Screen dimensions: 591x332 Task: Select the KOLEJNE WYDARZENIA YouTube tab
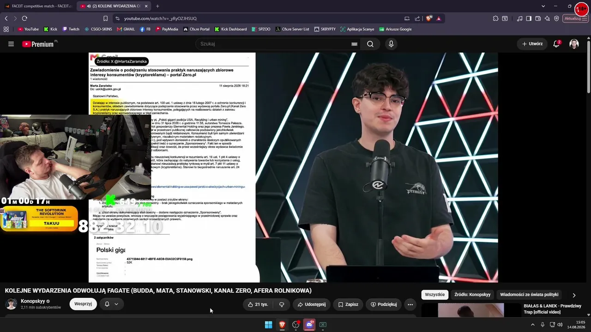pyautogui.click(x=114, y=6)
